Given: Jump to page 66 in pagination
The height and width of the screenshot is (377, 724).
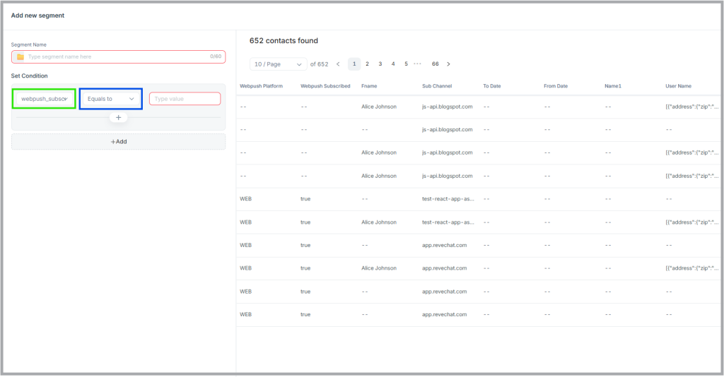Looking at the screenshot, I should point(435,64).
